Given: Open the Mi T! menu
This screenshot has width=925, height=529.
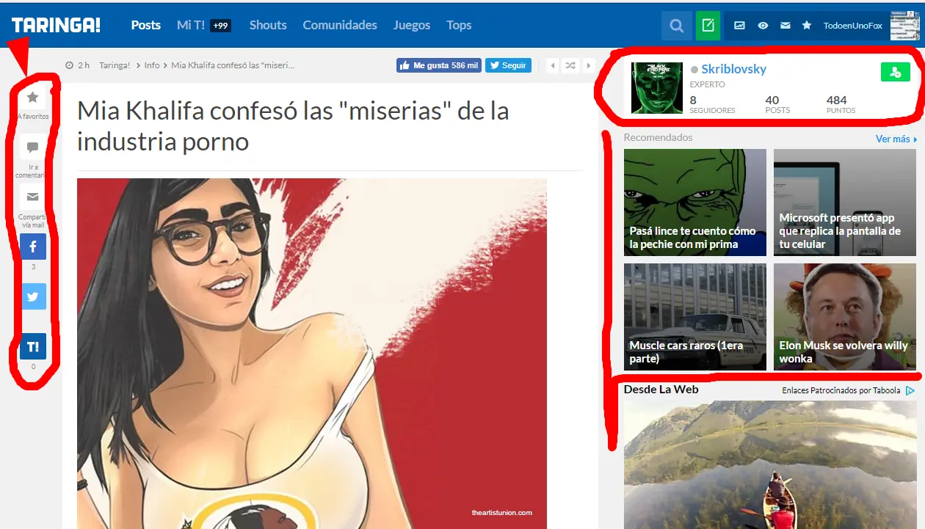Looking at the screenshot, I should (x=191, y=25).
